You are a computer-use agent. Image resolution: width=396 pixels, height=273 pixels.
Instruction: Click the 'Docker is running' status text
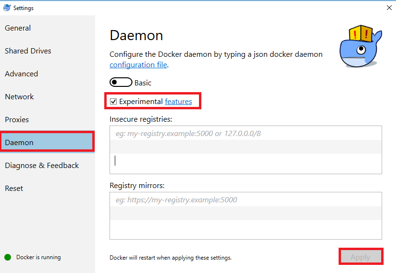(x=38, y=257)
